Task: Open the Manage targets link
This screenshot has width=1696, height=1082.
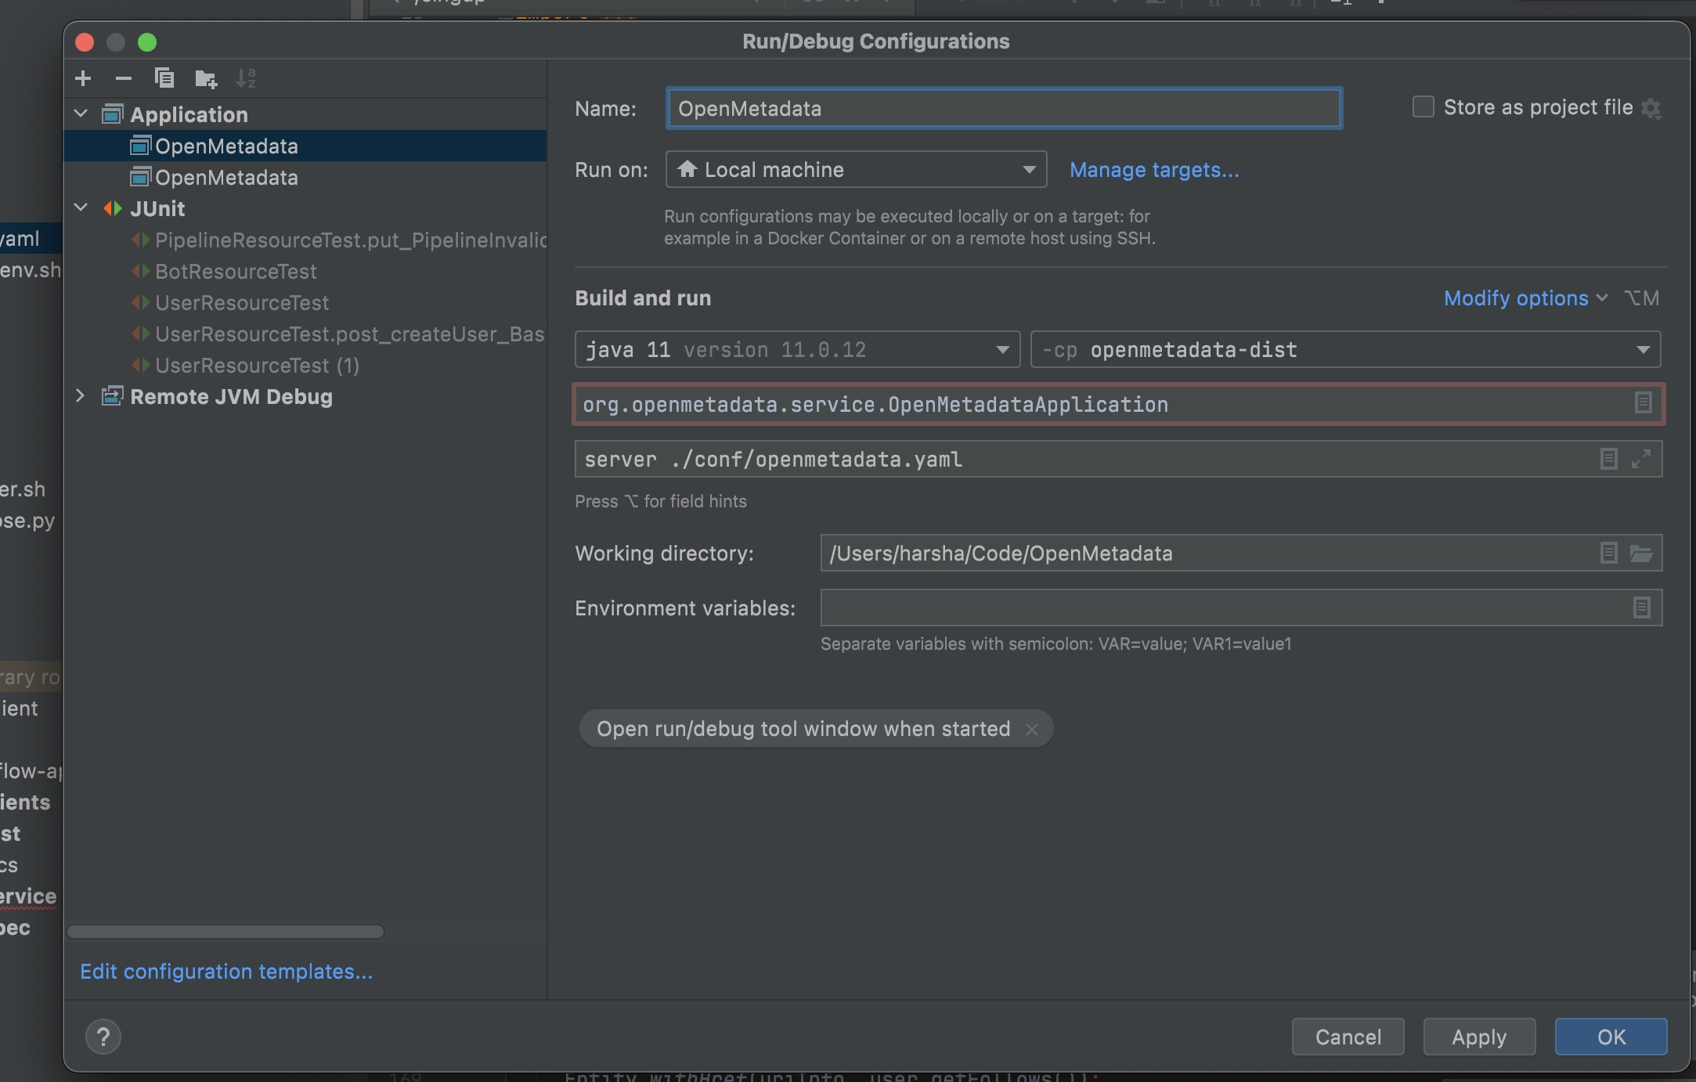Action: coord(1155,170)
